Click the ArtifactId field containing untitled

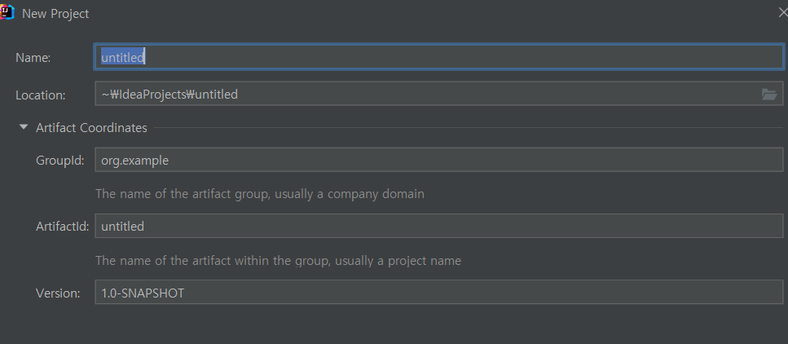pyautogui.click(x=438, y=226)
